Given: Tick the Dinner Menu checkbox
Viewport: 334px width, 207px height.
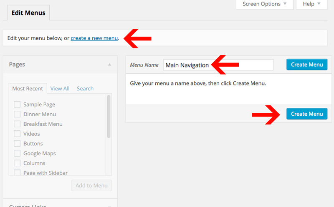Looking at the screenshot, I should click(x=17, y=114).
